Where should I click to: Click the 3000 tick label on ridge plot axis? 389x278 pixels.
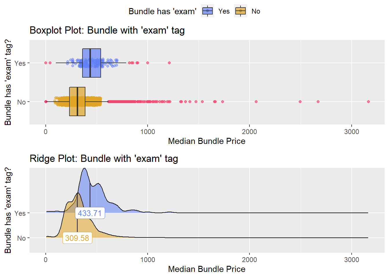click(352, 260)
